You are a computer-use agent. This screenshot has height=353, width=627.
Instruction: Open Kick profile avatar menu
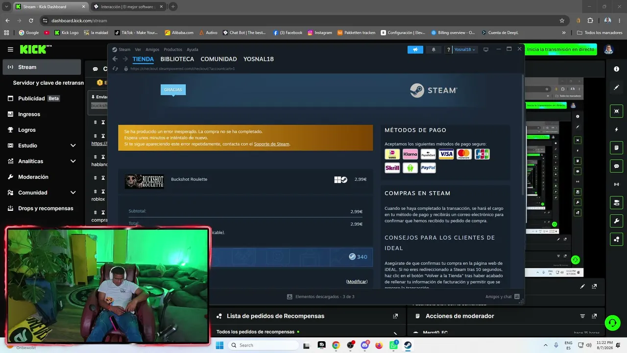(x=608, y=50)
